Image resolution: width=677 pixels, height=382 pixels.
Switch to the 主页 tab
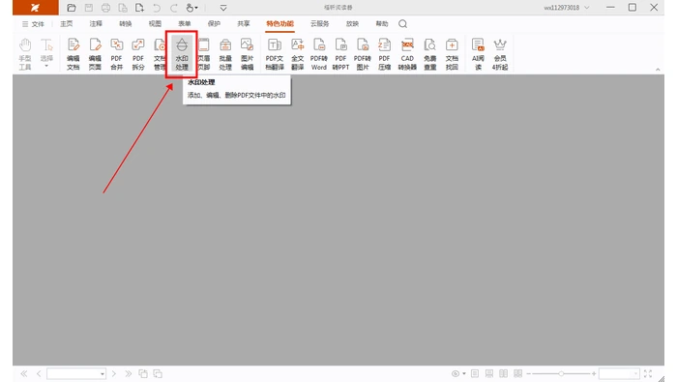click(67, 24)
